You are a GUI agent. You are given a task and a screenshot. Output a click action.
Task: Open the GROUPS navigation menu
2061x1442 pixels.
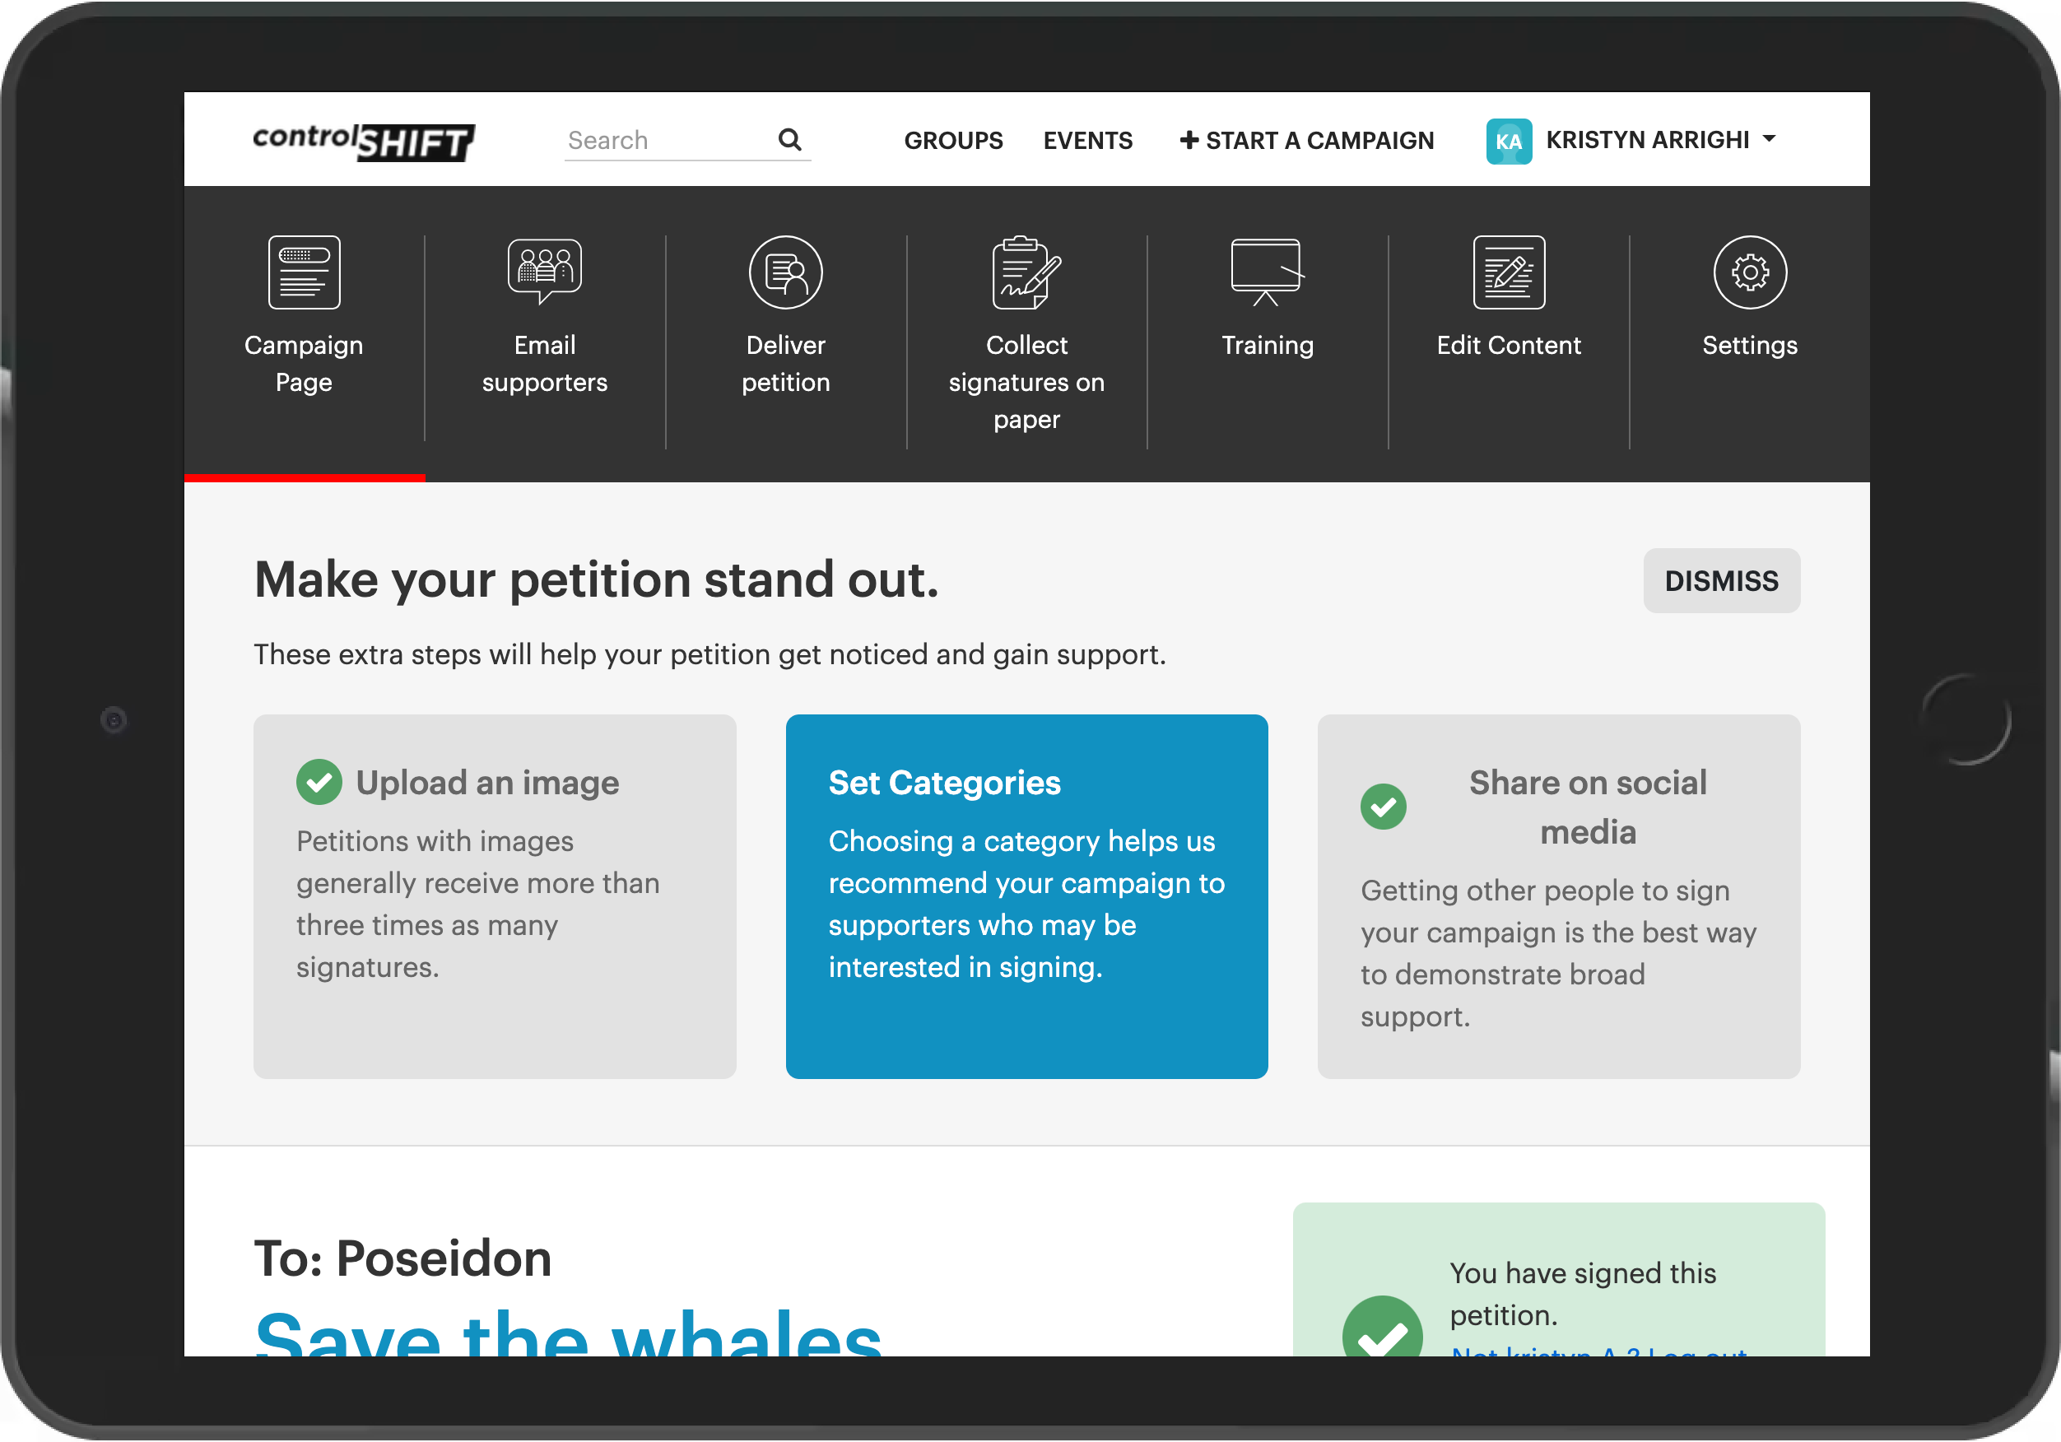coord(956,139)
